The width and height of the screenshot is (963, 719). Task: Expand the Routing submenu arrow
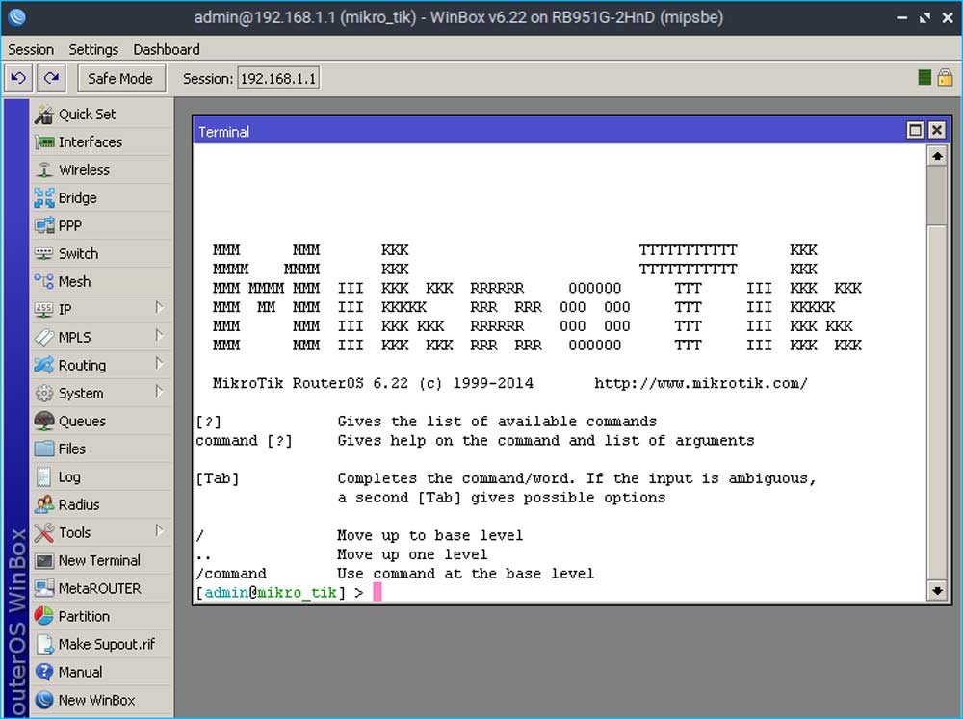tap(159, 364)
